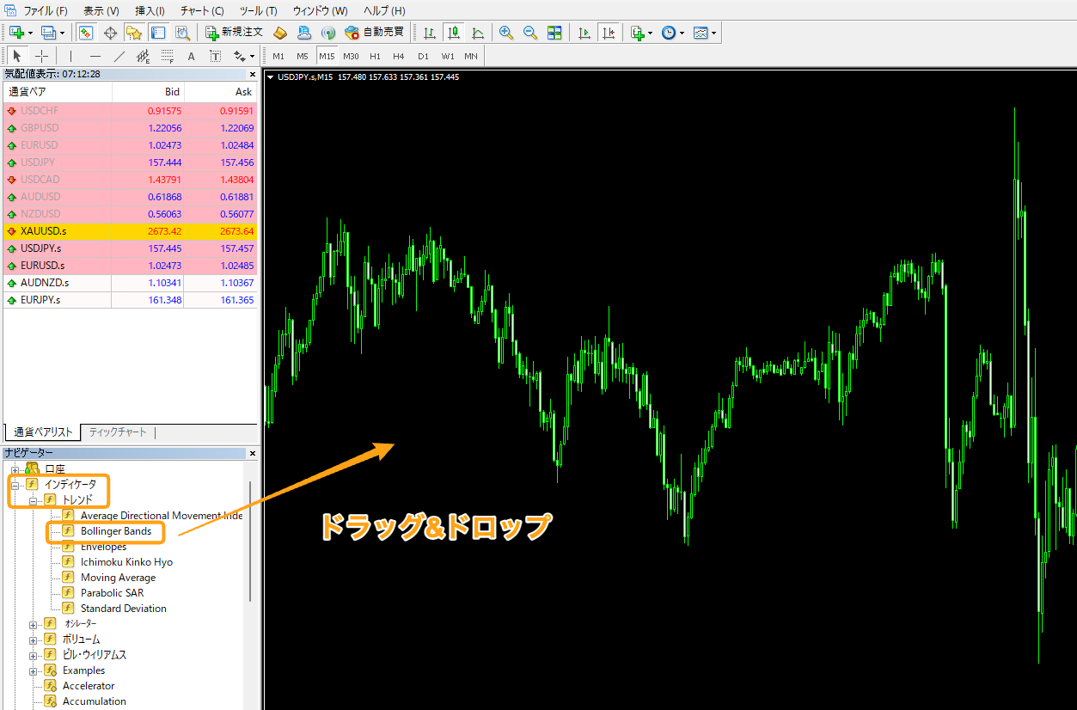
Task: Select Bollinger Bands indicator in Navigator
Action: pos(116,531)
